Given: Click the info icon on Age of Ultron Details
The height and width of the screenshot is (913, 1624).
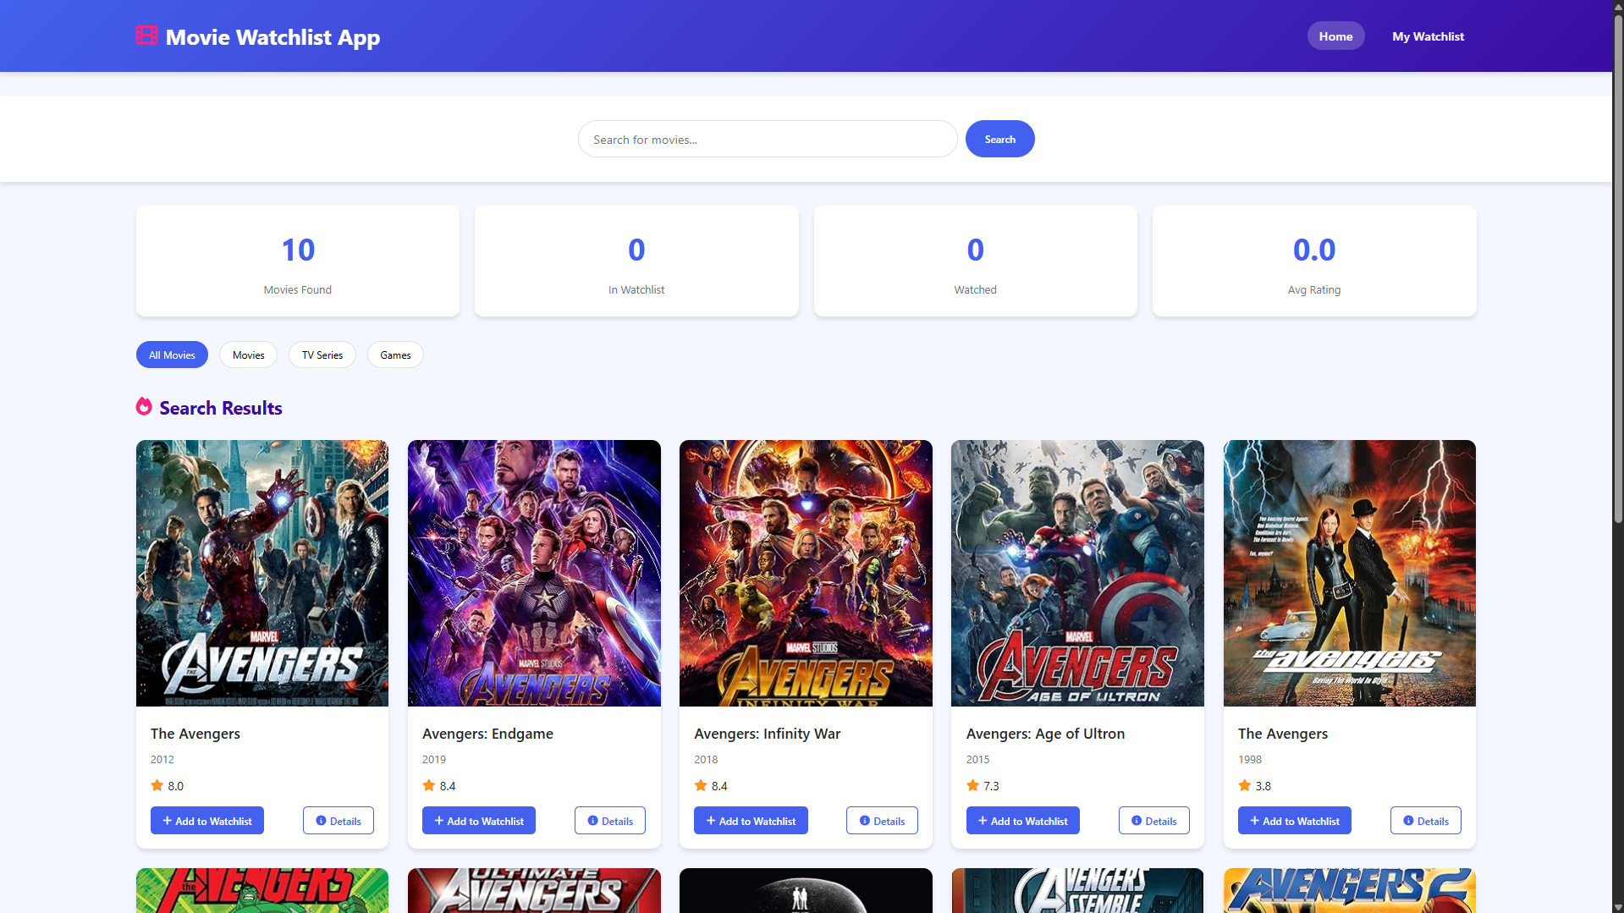Looking at the screenshot, I should click(x=1136, y=821).
